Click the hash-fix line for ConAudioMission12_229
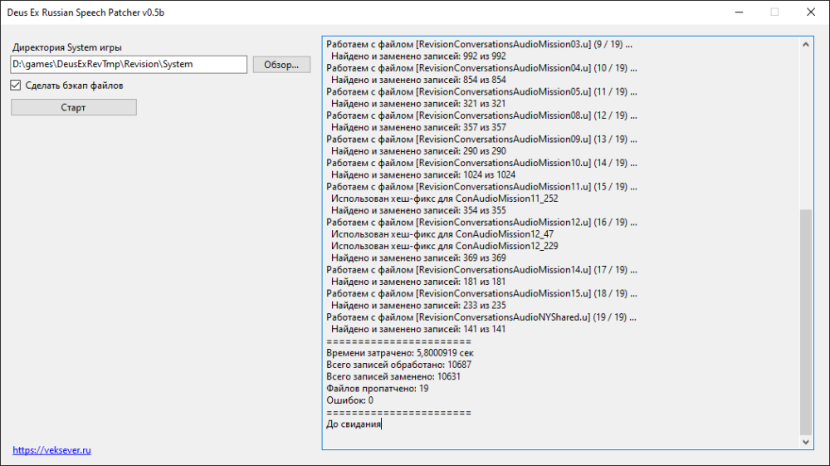830x466 pixels. [445, 246]
